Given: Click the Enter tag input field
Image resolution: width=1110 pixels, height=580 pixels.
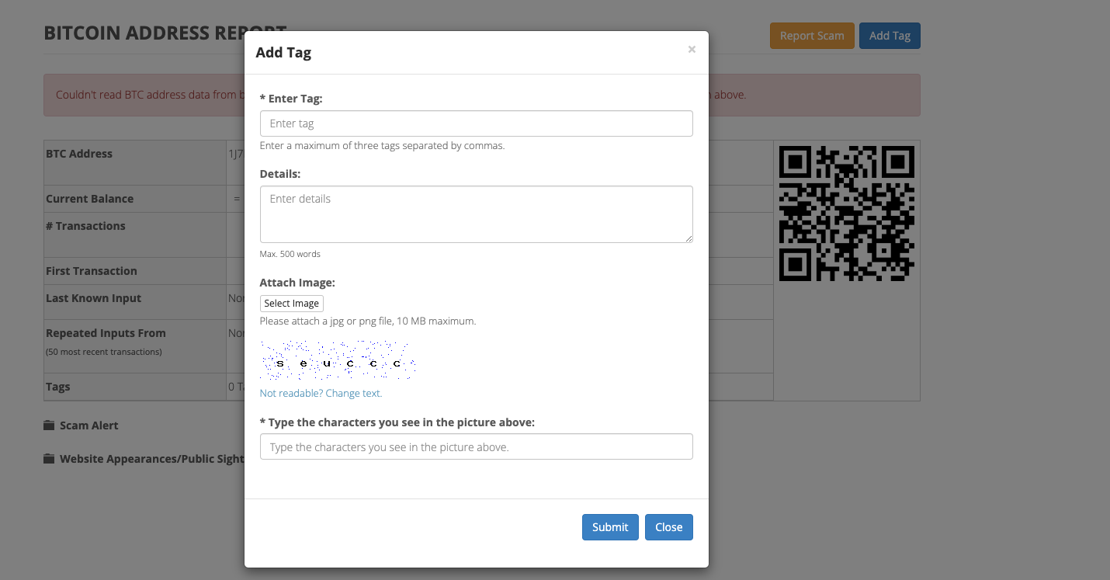Looking at the screenshot, I should click(x=476, y=123).
